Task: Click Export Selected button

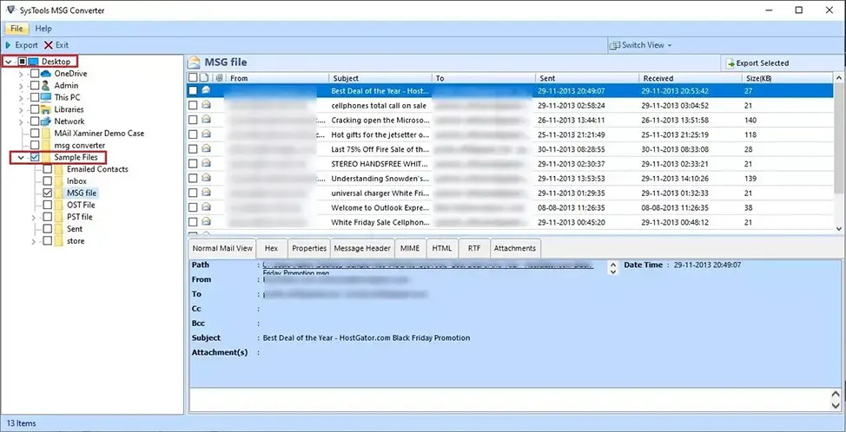Action: coord(757,63)
